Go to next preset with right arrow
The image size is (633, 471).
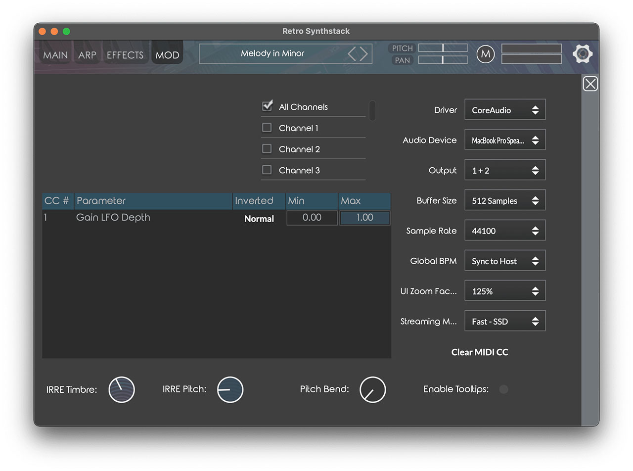364,53
